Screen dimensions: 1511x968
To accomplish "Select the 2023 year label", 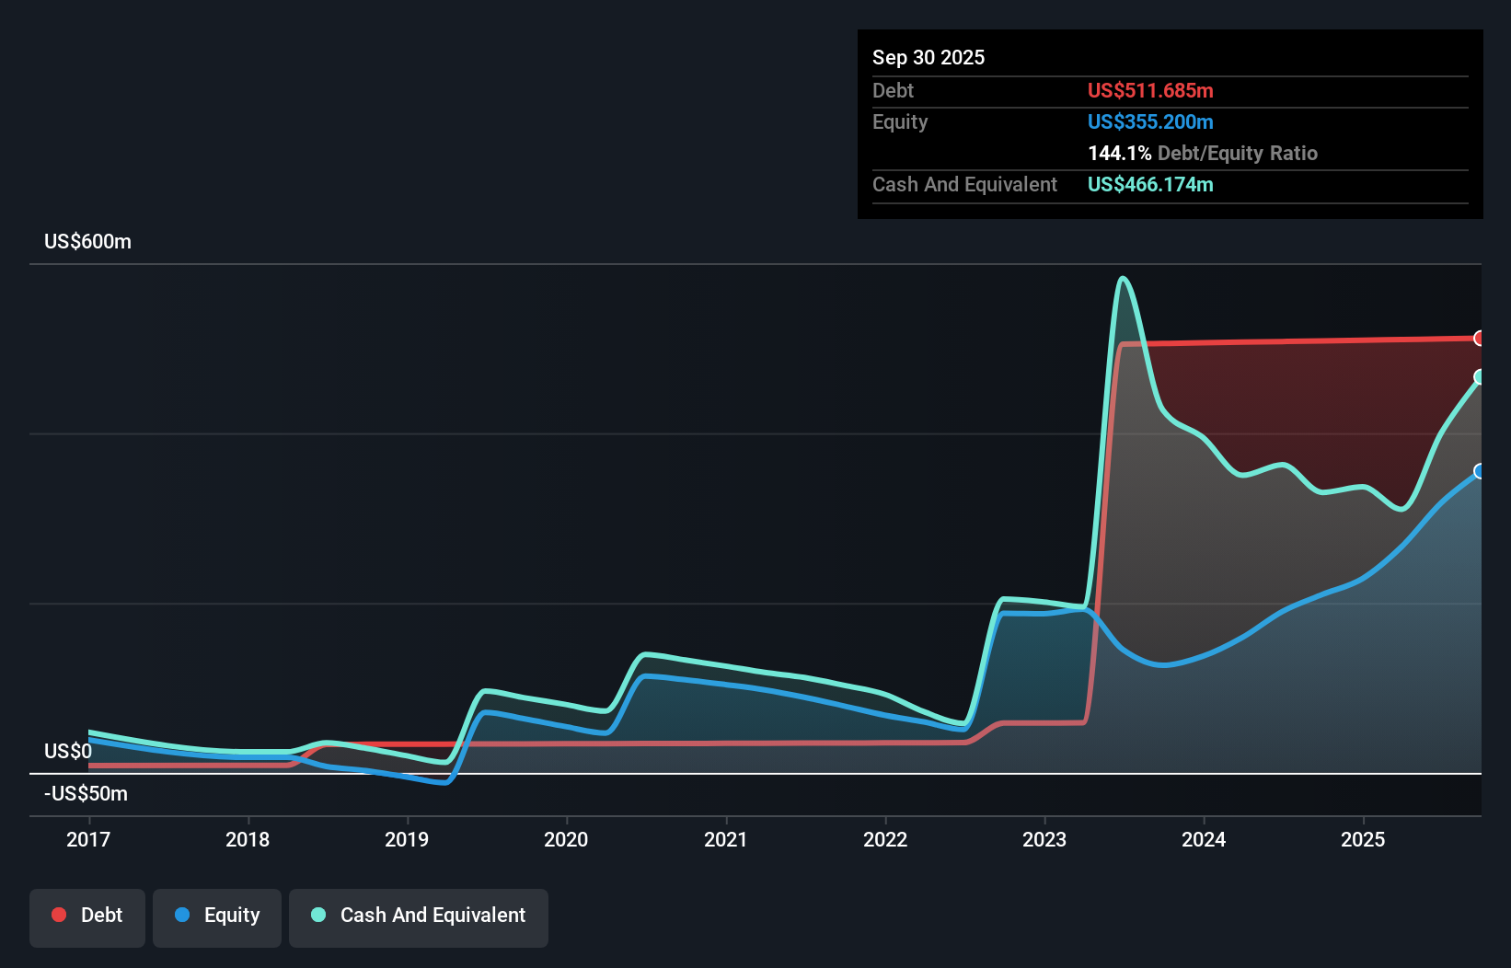I will click(1044, 839).
